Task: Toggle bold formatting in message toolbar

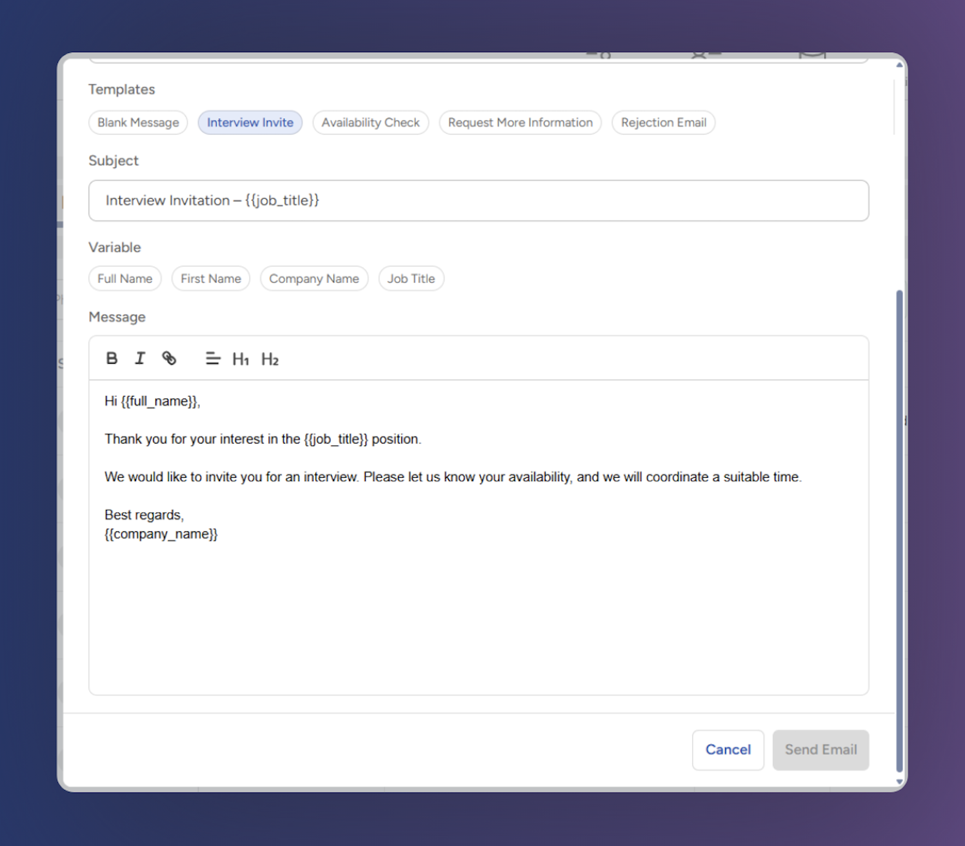Action: point(112,359)
